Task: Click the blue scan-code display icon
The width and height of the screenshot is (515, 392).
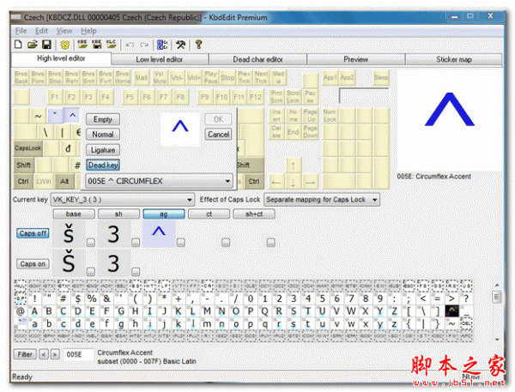Action: pyautogui.click(x=162, y=45)
